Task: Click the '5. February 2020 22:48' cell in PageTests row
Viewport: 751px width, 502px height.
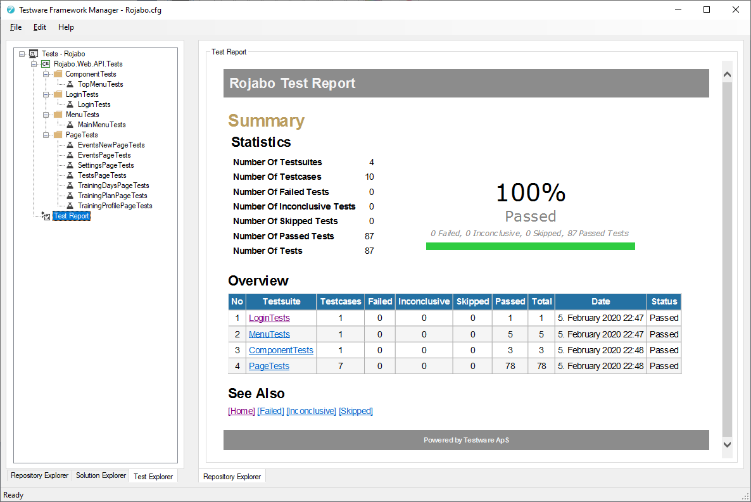Action: coord(600,366)
